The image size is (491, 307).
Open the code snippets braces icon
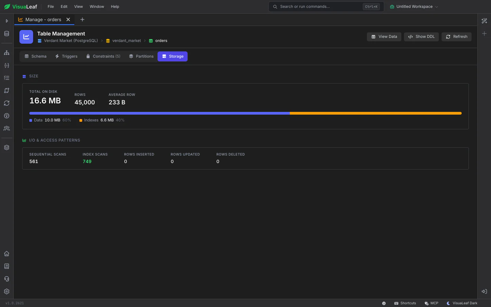[x=6, y=65]
